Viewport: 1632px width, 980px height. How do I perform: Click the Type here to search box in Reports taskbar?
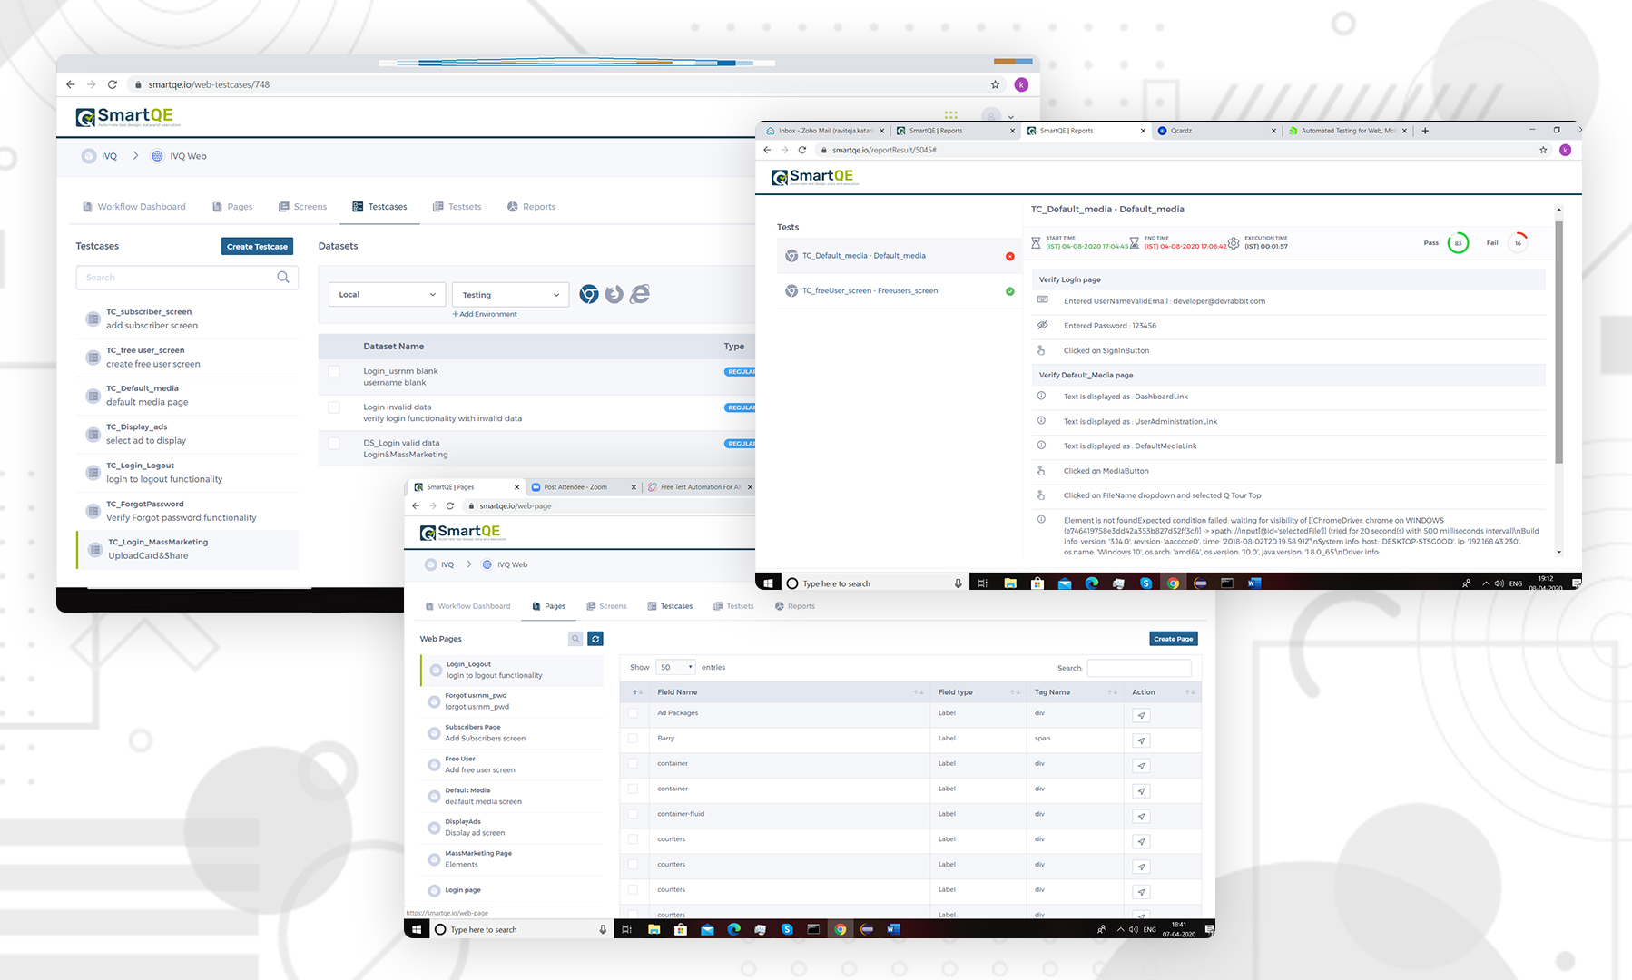(874, 583)
